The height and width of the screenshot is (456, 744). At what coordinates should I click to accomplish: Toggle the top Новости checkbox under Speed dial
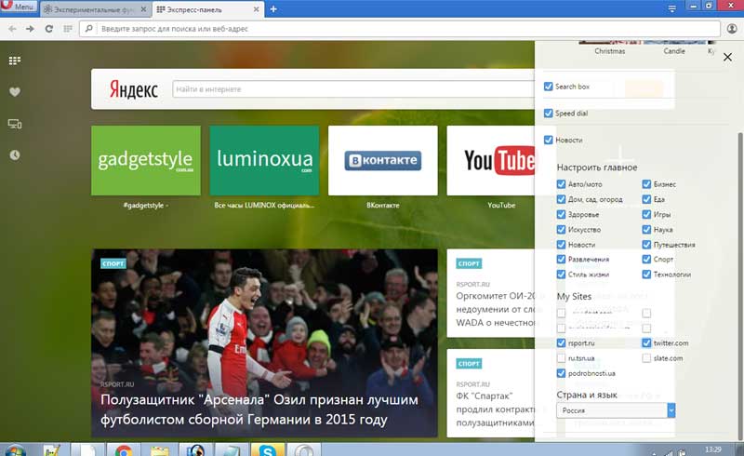click(x=549, y=140)
